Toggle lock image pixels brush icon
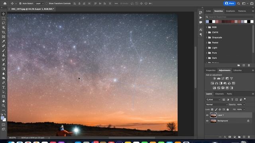255x143 pixels. point(216,110)
